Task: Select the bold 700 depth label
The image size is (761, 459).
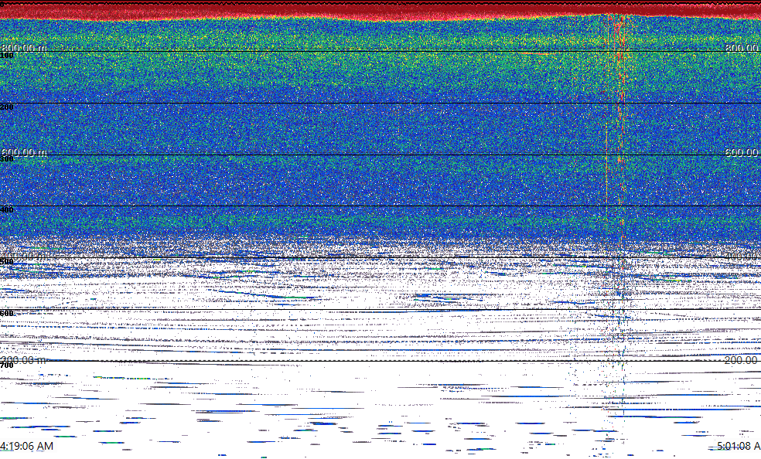Action: click(x=7, y=365)
